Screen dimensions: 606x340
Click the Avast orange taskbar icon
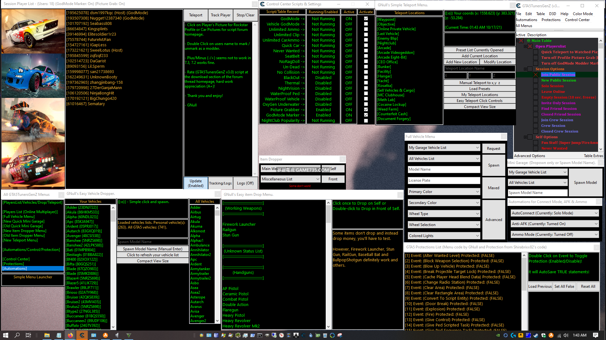[x=105, y=335]
